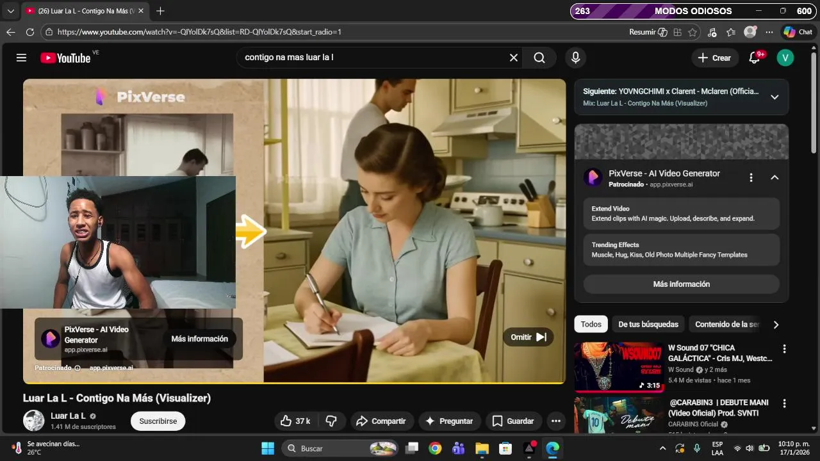Open Windows Start menu

pyautogui.click(x=268, y=448)
